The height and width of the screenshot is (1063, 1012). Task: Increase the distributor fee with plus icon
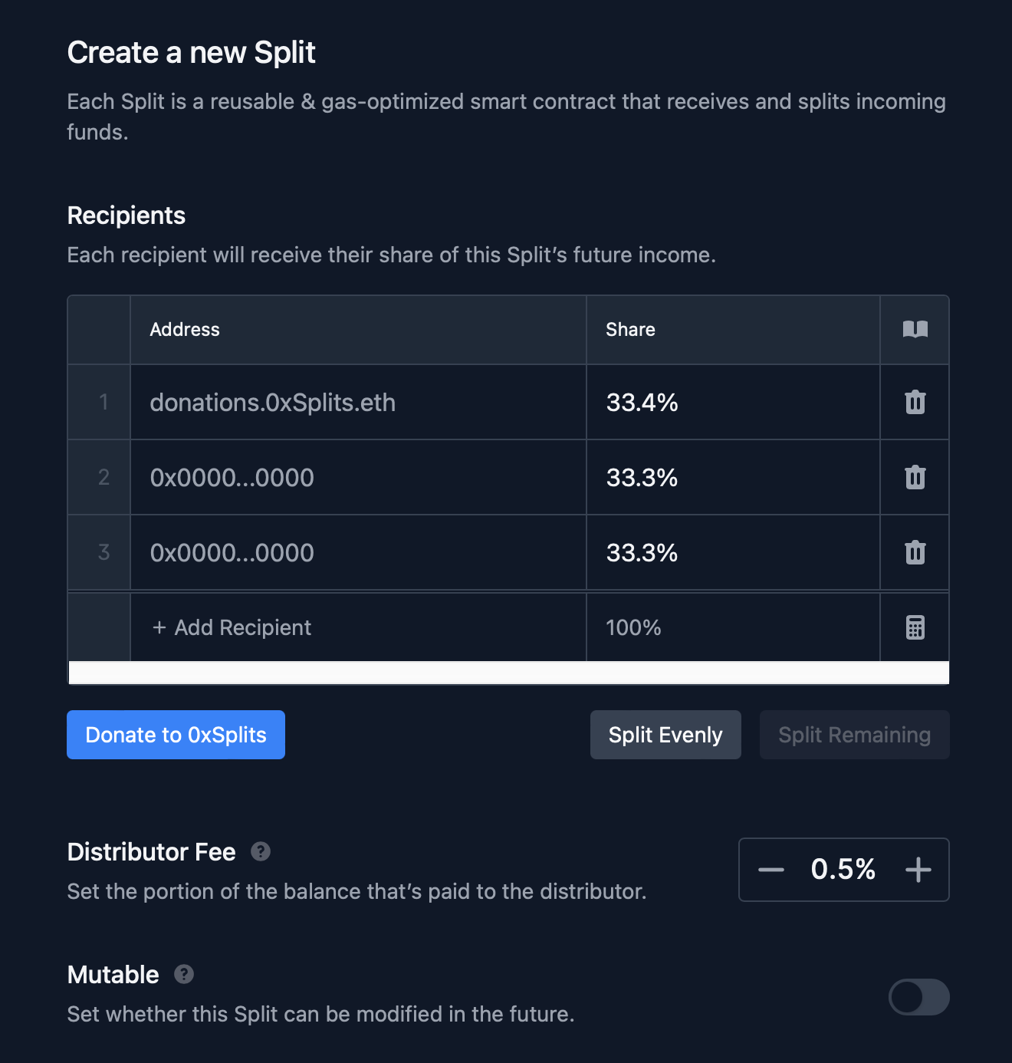tap(918, 870)
